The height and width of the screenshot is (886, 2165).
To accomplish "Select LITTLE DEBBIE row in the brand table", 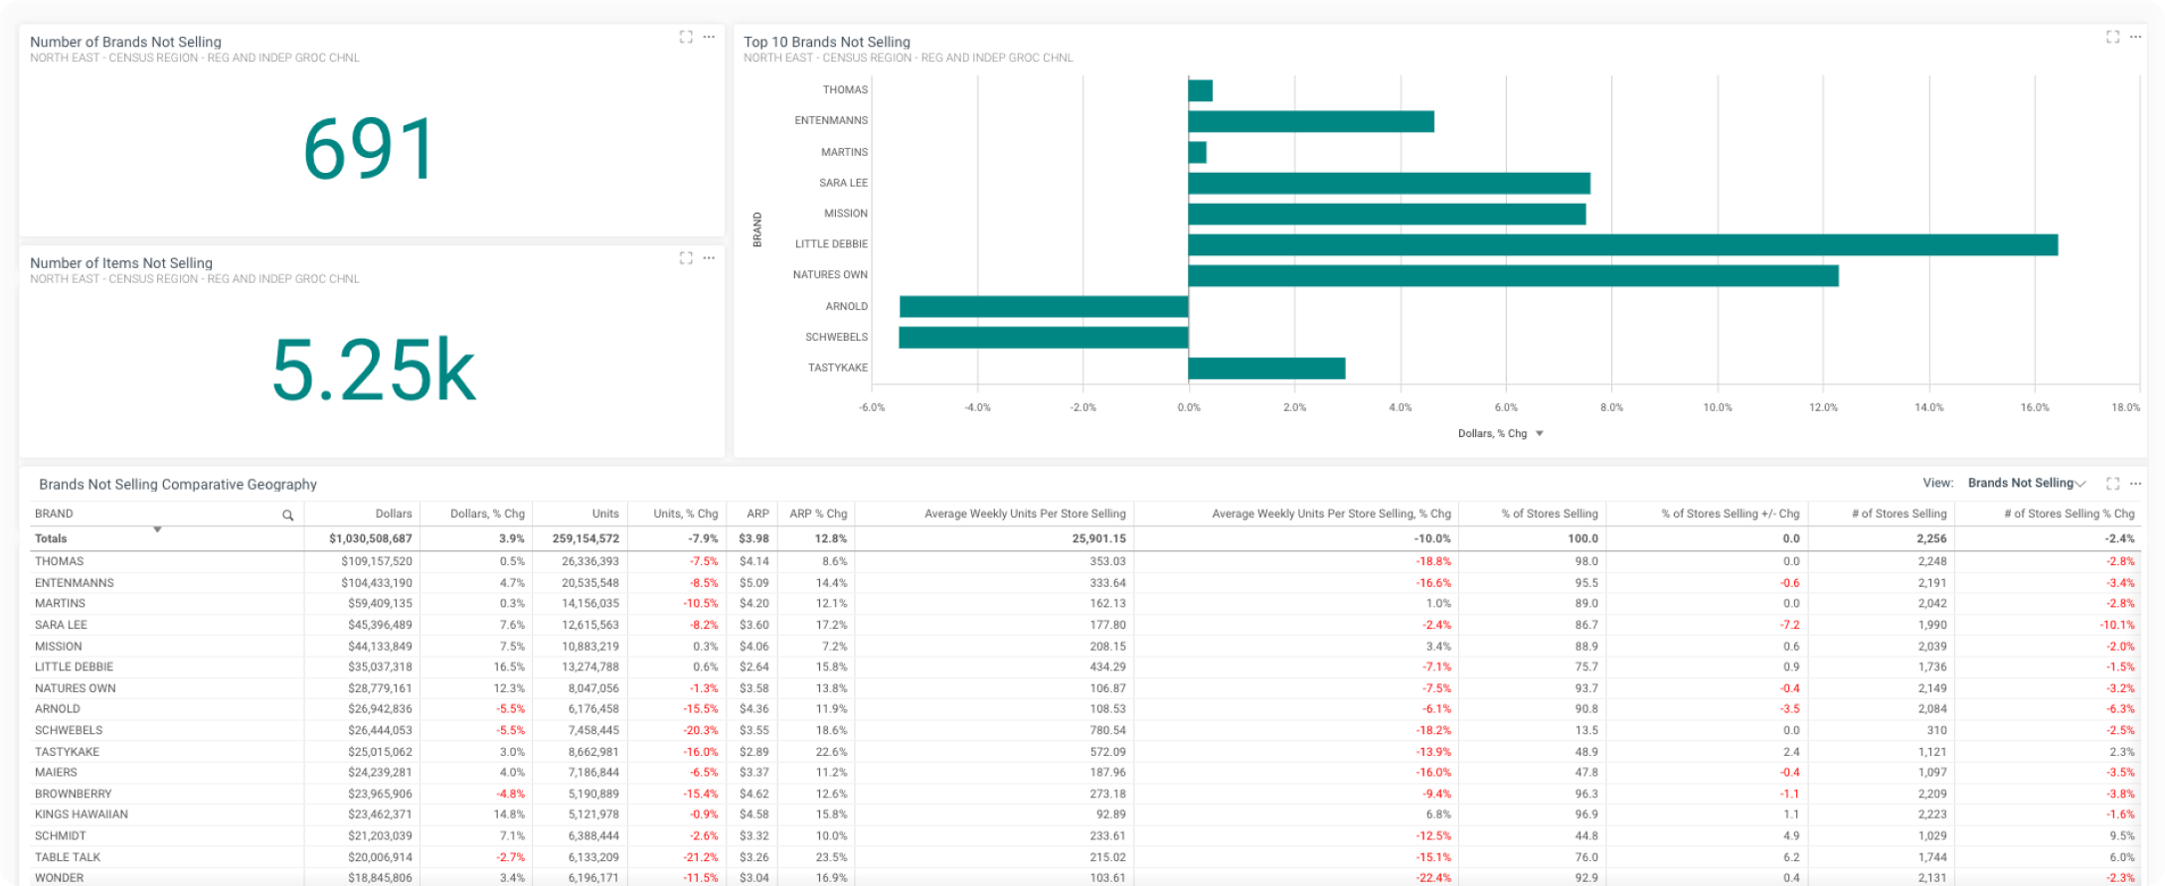I will [x=1085, y=666].
